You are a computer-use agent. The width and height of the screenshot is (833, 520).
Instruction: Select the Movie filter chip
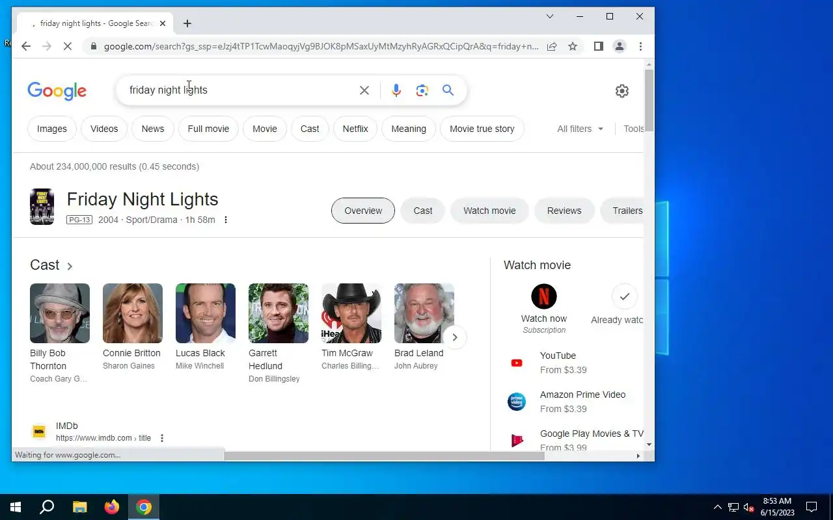point(265,129)
